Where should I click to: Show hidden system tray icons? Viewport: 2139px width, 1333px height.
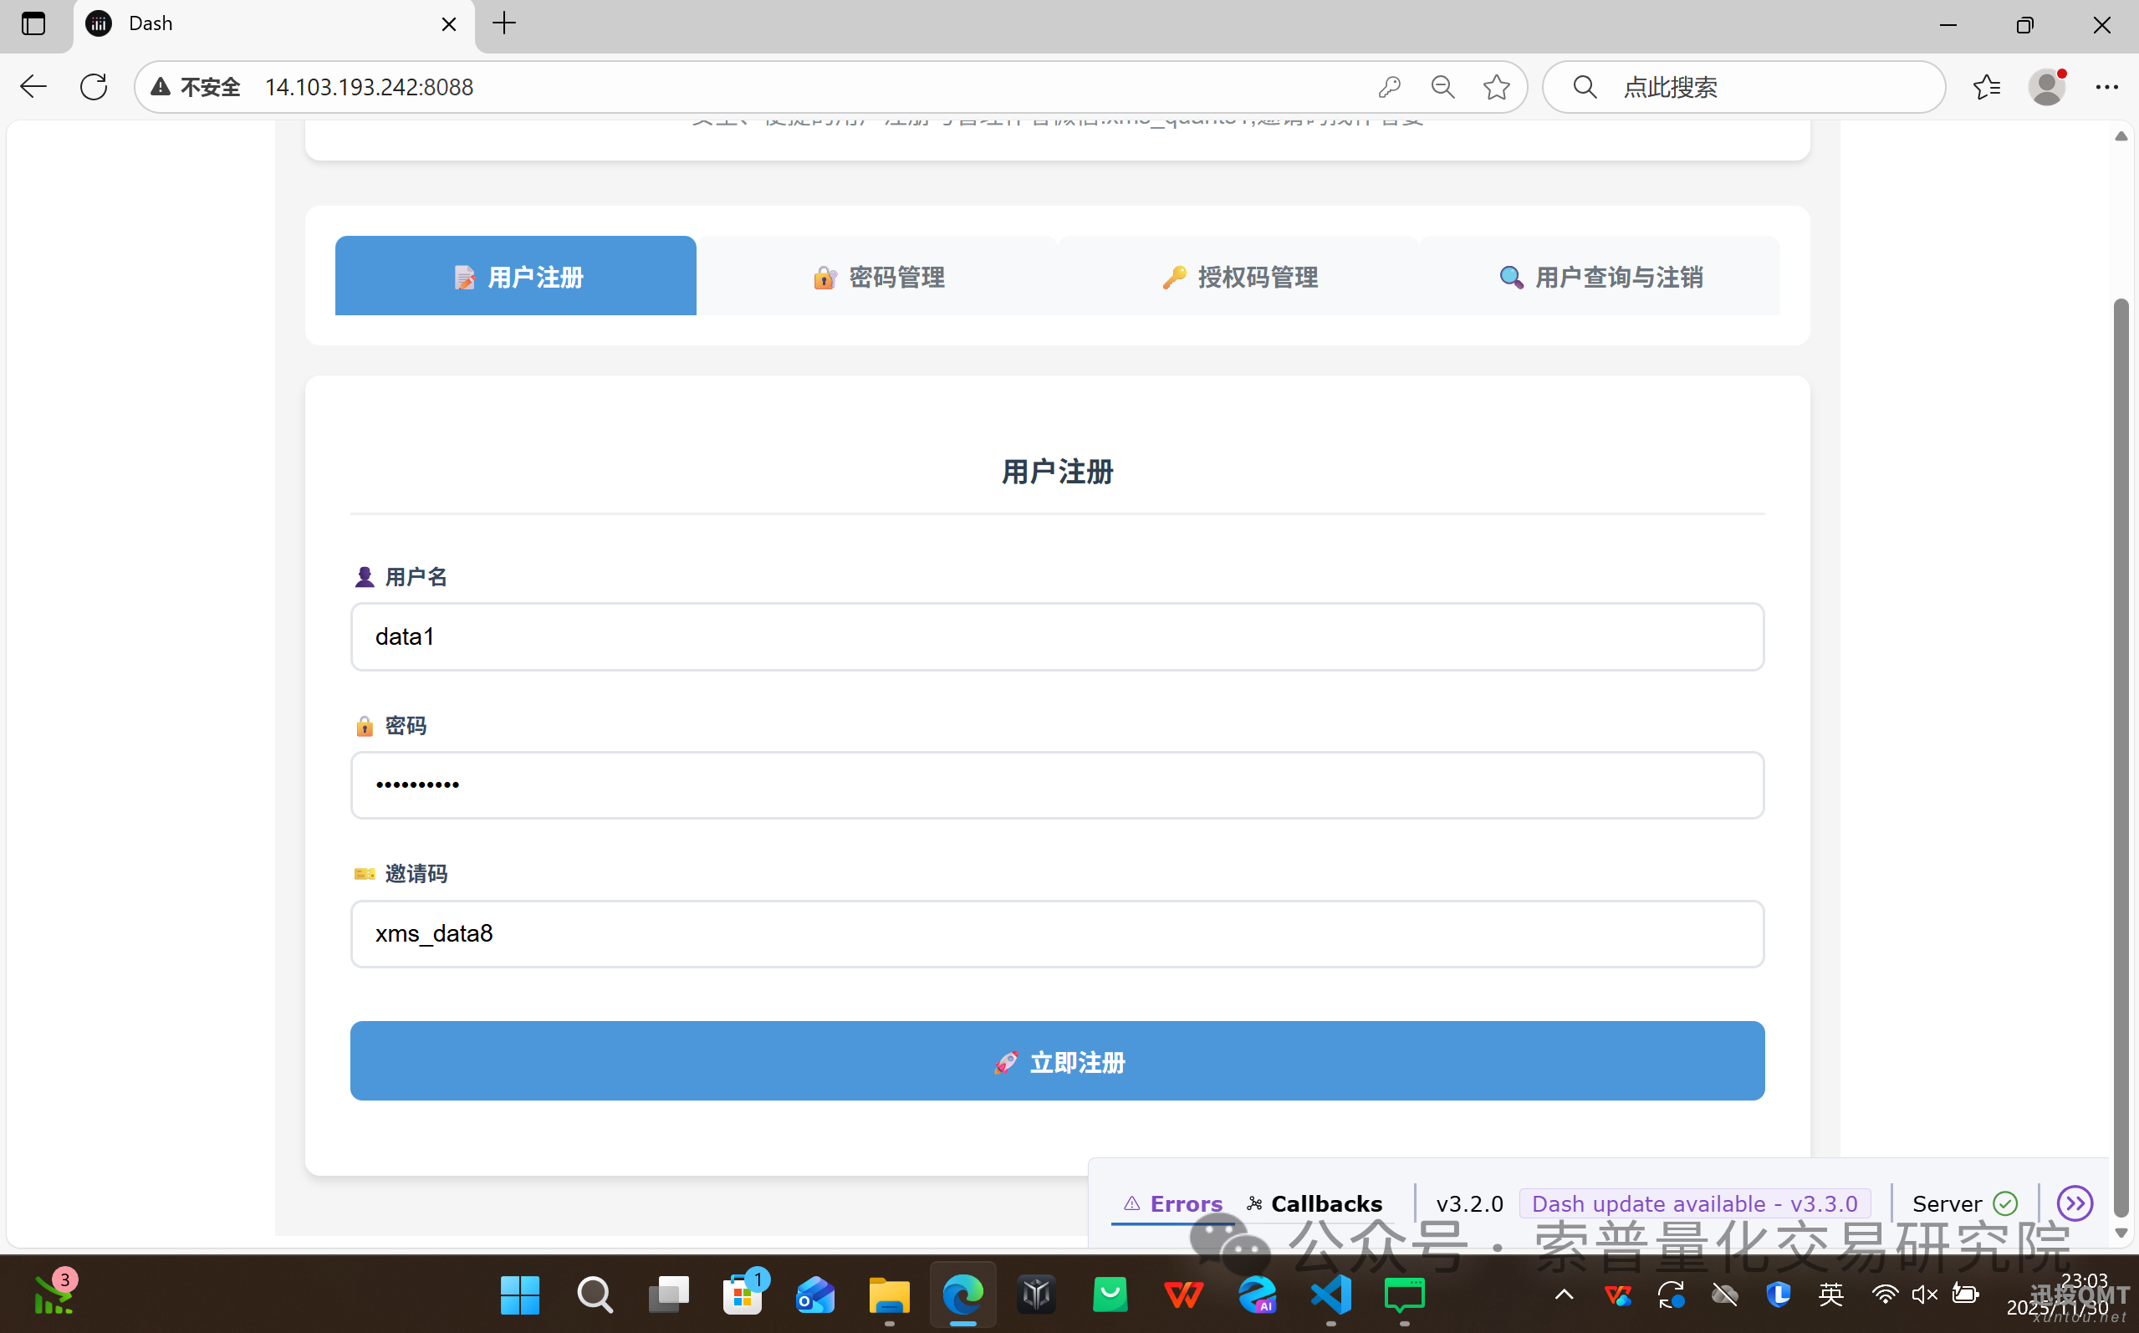[1564, 1295]
